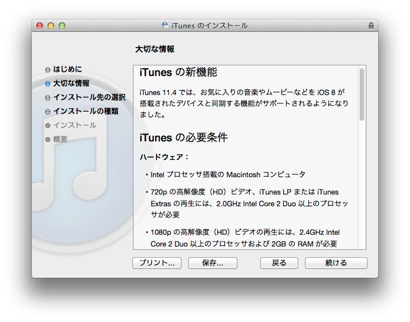The height and width of the screenshot is (322, 410).
Task: Click the red close window button
Action: tap(40, 26)
